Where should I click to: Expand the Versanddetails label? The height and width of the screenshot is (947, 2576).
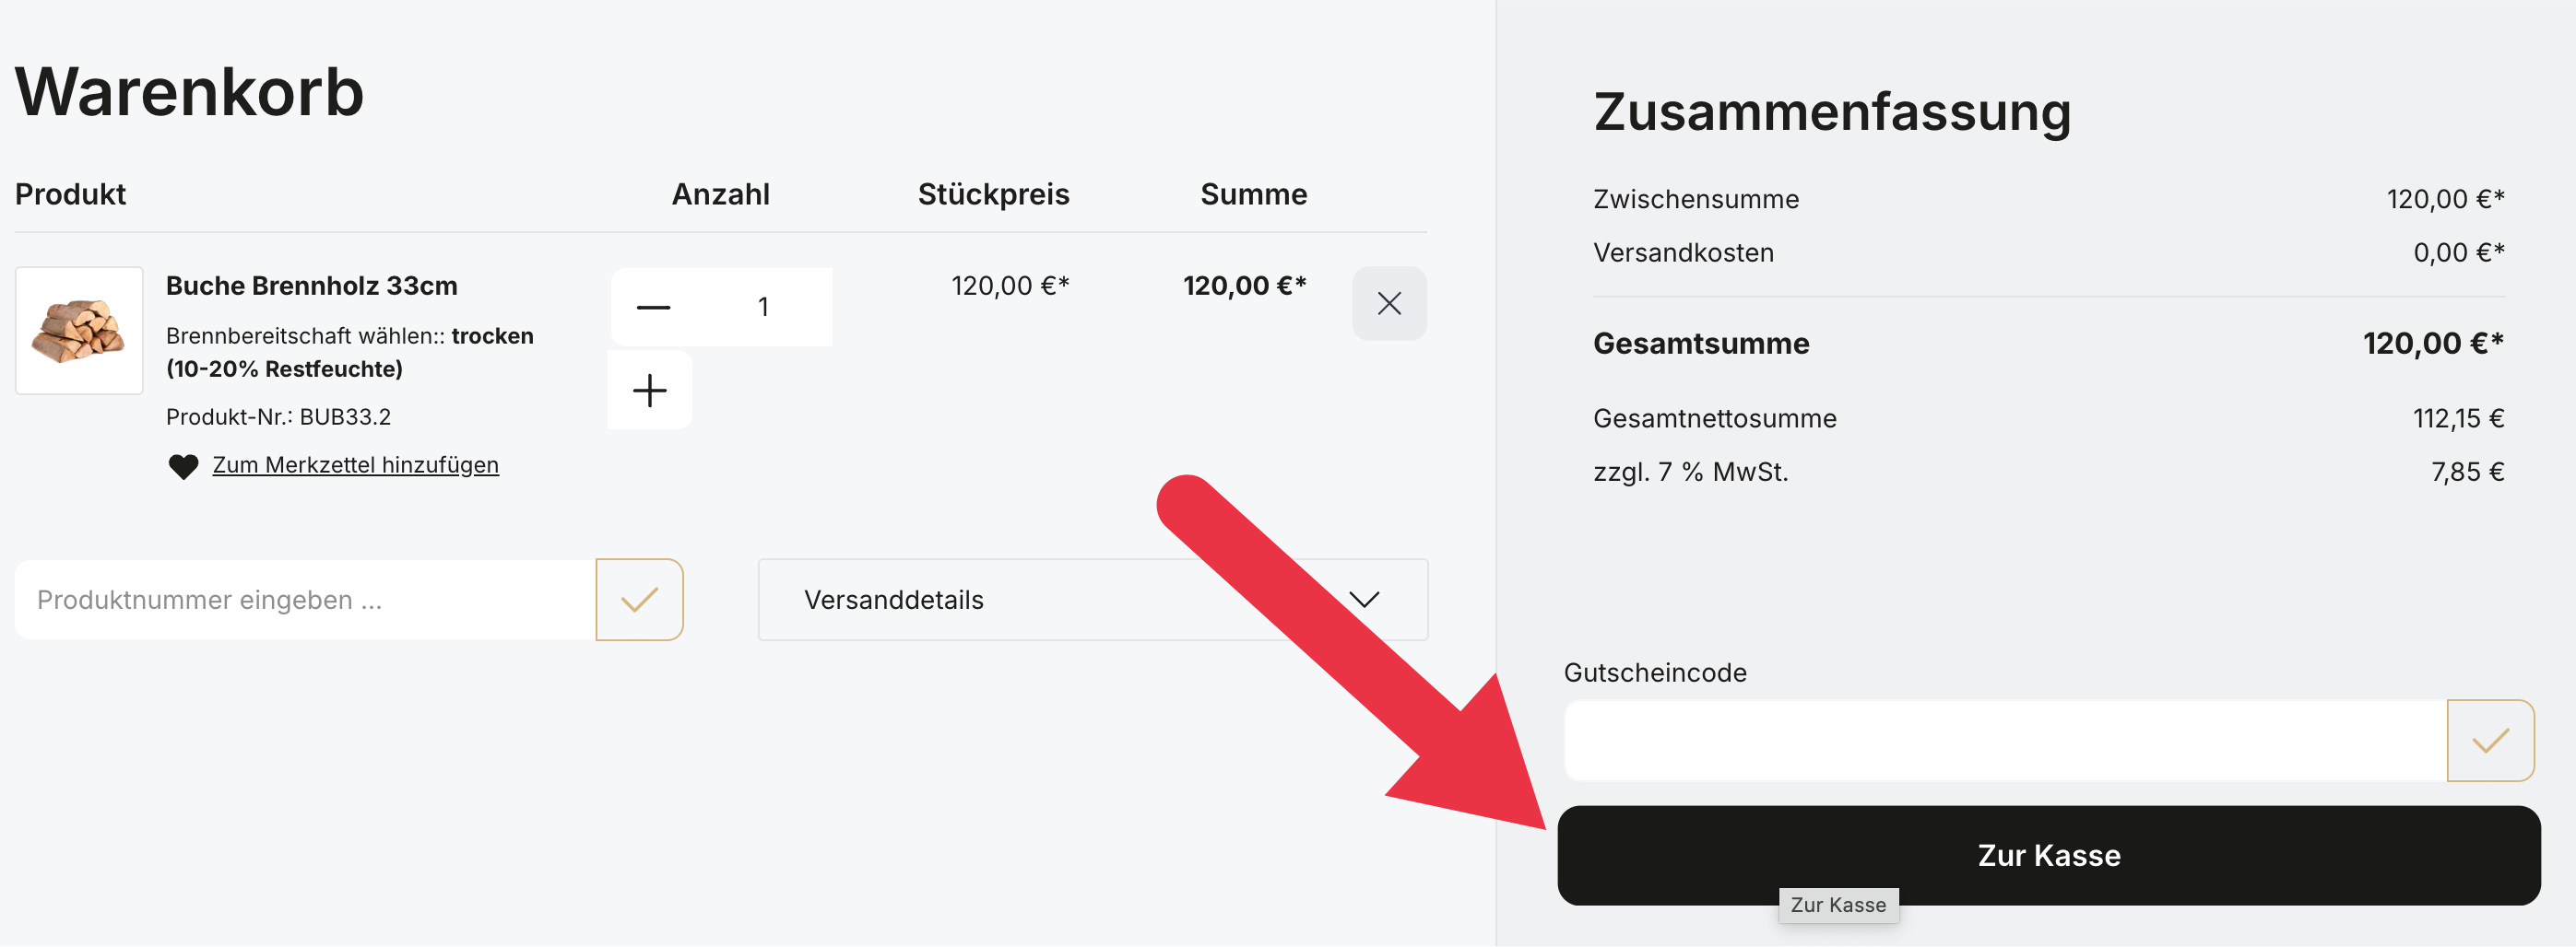coord(893,600)
